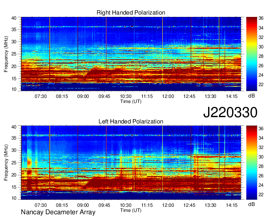Click the "36" value on the upper color bar
This screenshot has width=268, height=217.
tap(261, 18)
